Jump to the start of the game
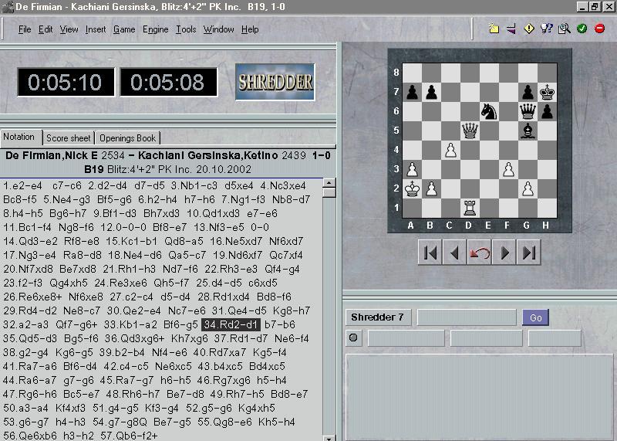617x441 pixels. tap(430, 253)
